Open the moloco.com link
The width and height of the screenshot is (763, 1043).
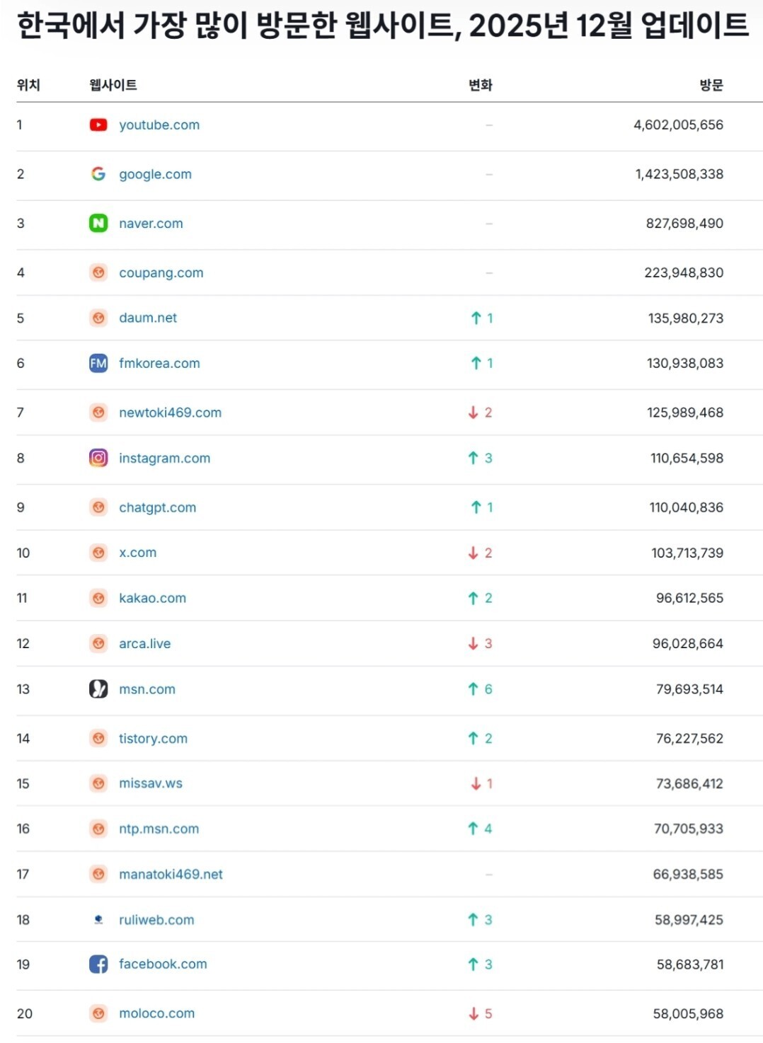point(156,1014)
